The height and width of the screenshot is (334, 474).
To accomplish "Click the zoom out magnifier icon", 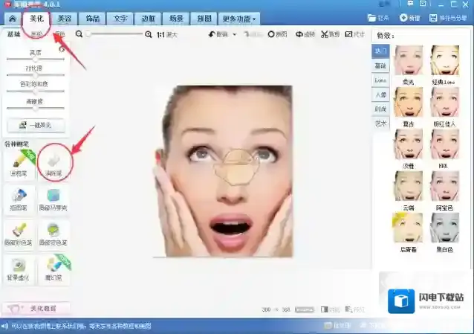I will click(79, 34).
